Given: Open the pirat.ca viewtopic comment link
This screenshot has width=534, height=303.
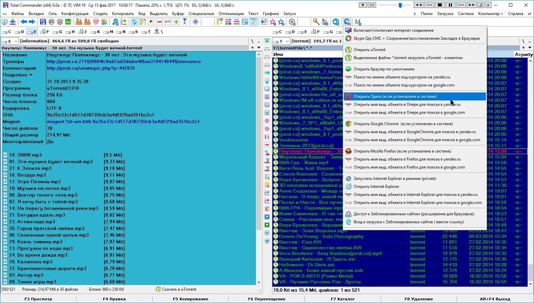Looking at the screenshot, I should (91, 68).
